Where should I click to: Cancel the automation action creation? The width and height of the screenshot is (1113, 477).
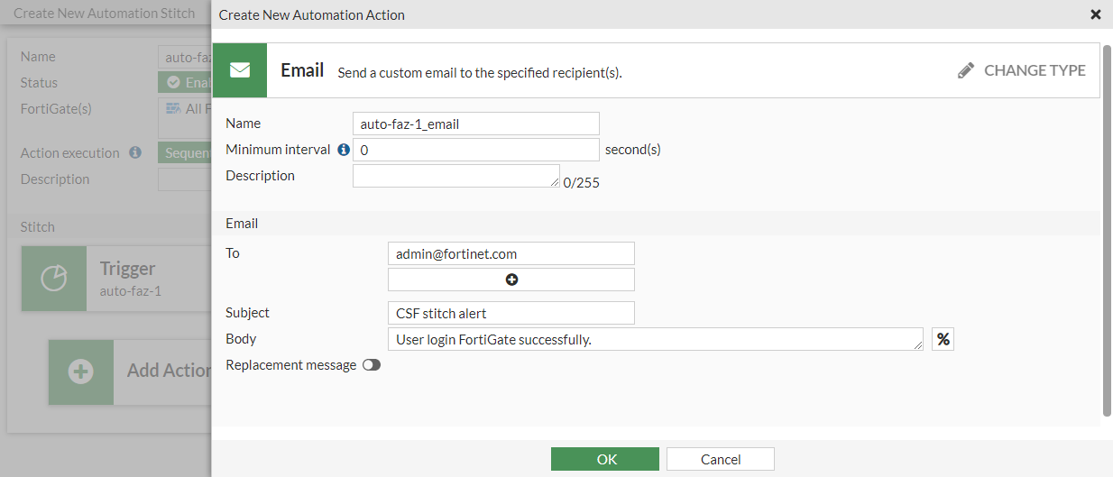pyautogui.click(x=721, y=459)
